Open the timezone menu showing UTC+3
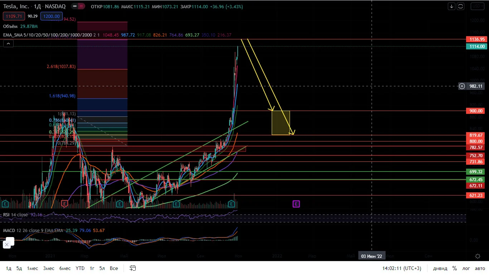The height and width of the screenshot is (275, 489). (402, 268)
